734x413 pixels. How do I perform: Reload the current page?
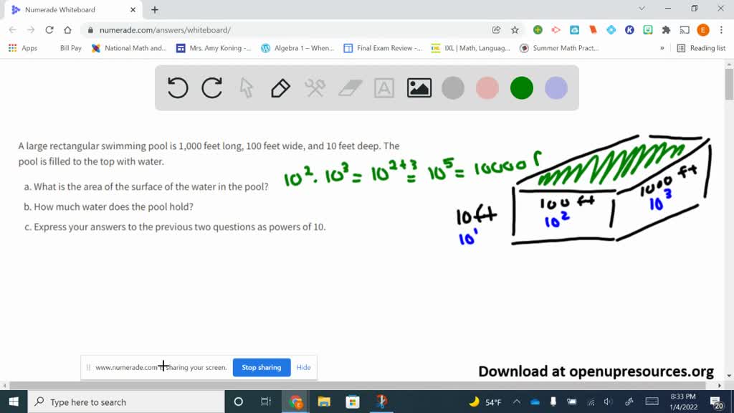pyautogui.click(x=49, y=30)
